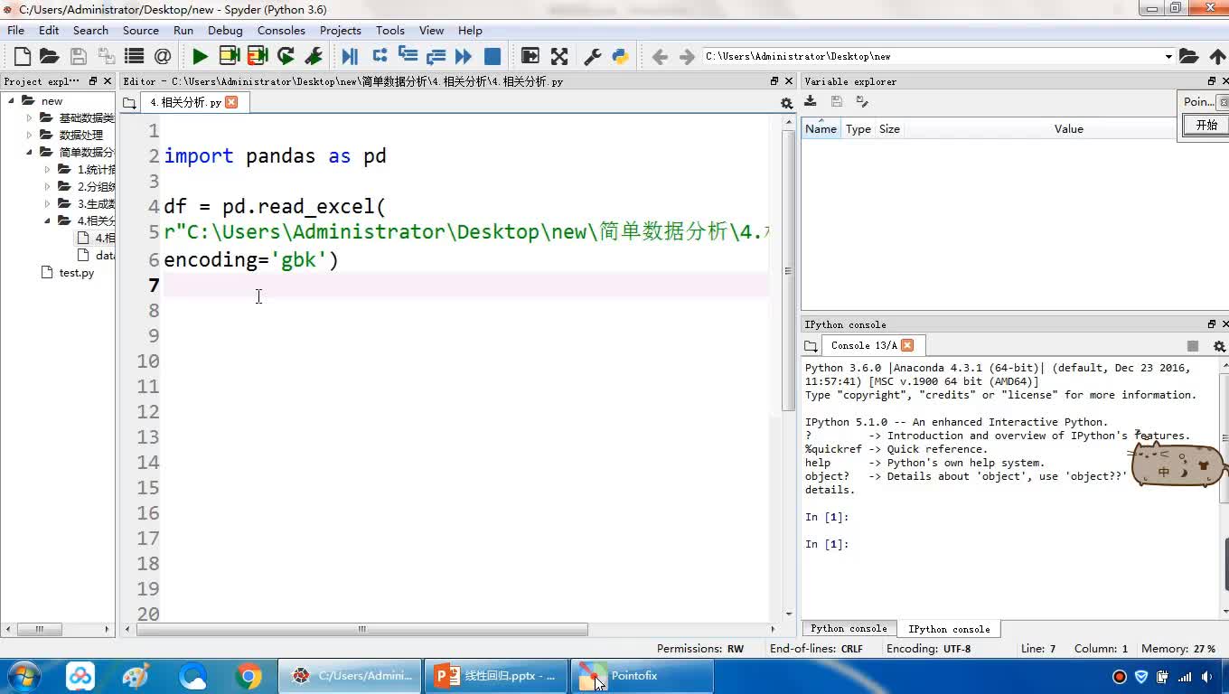Expand the 数据处理 folder in project tree
Viewport: 1229px width, 694px height.
(29, 136)
